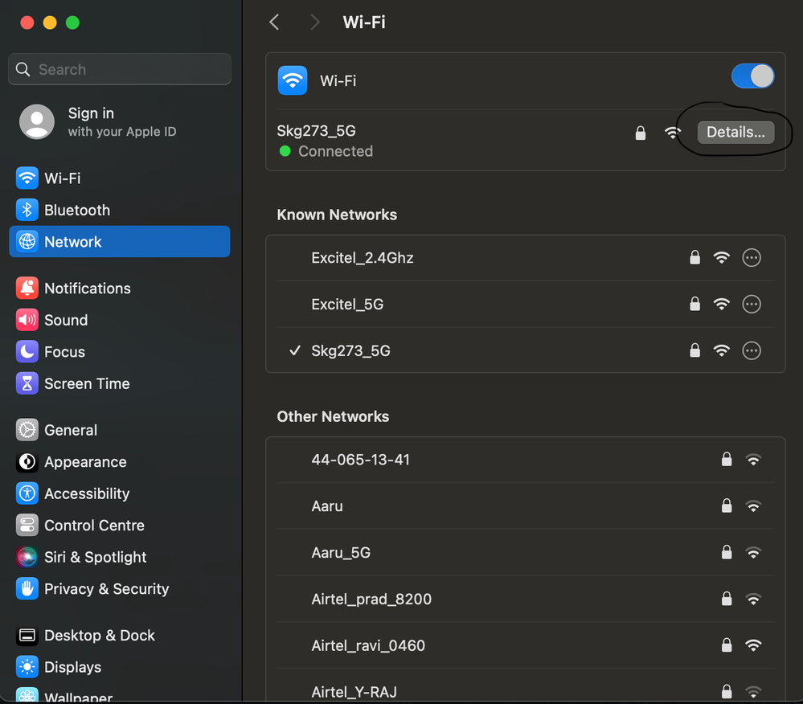Click the signal icon for Aaru_5G
The height and width of the screenshot is (704, 803).
753,552
